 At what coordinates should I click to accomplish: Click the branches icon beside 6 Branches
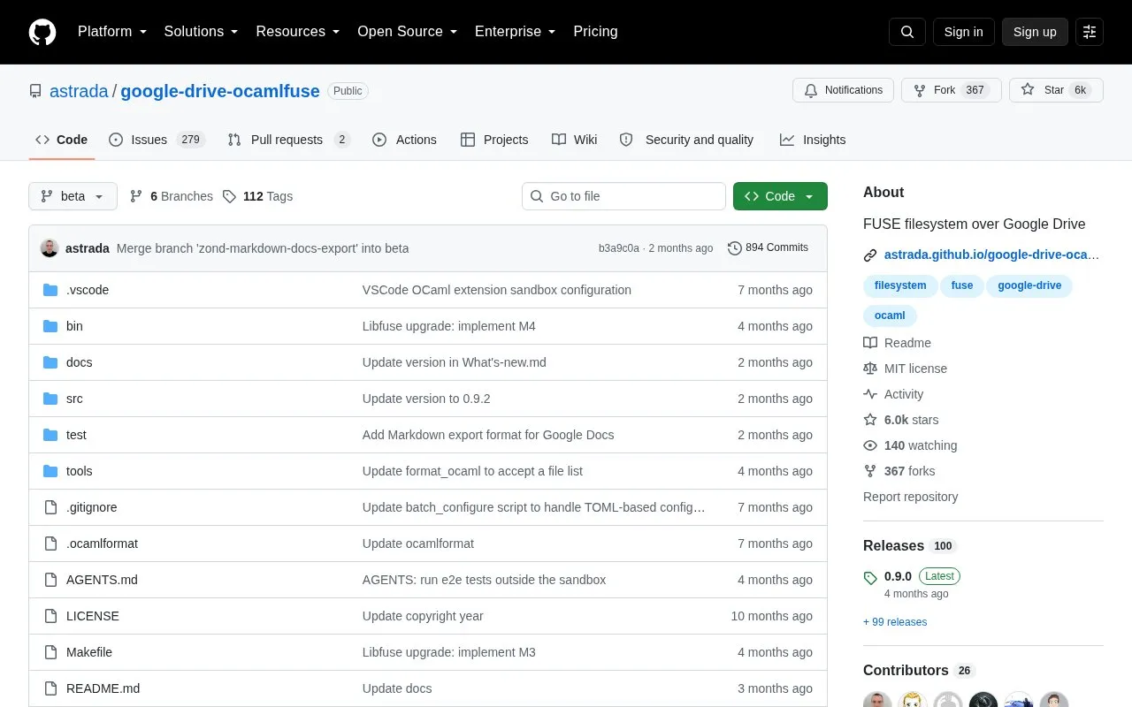(136, 196)
